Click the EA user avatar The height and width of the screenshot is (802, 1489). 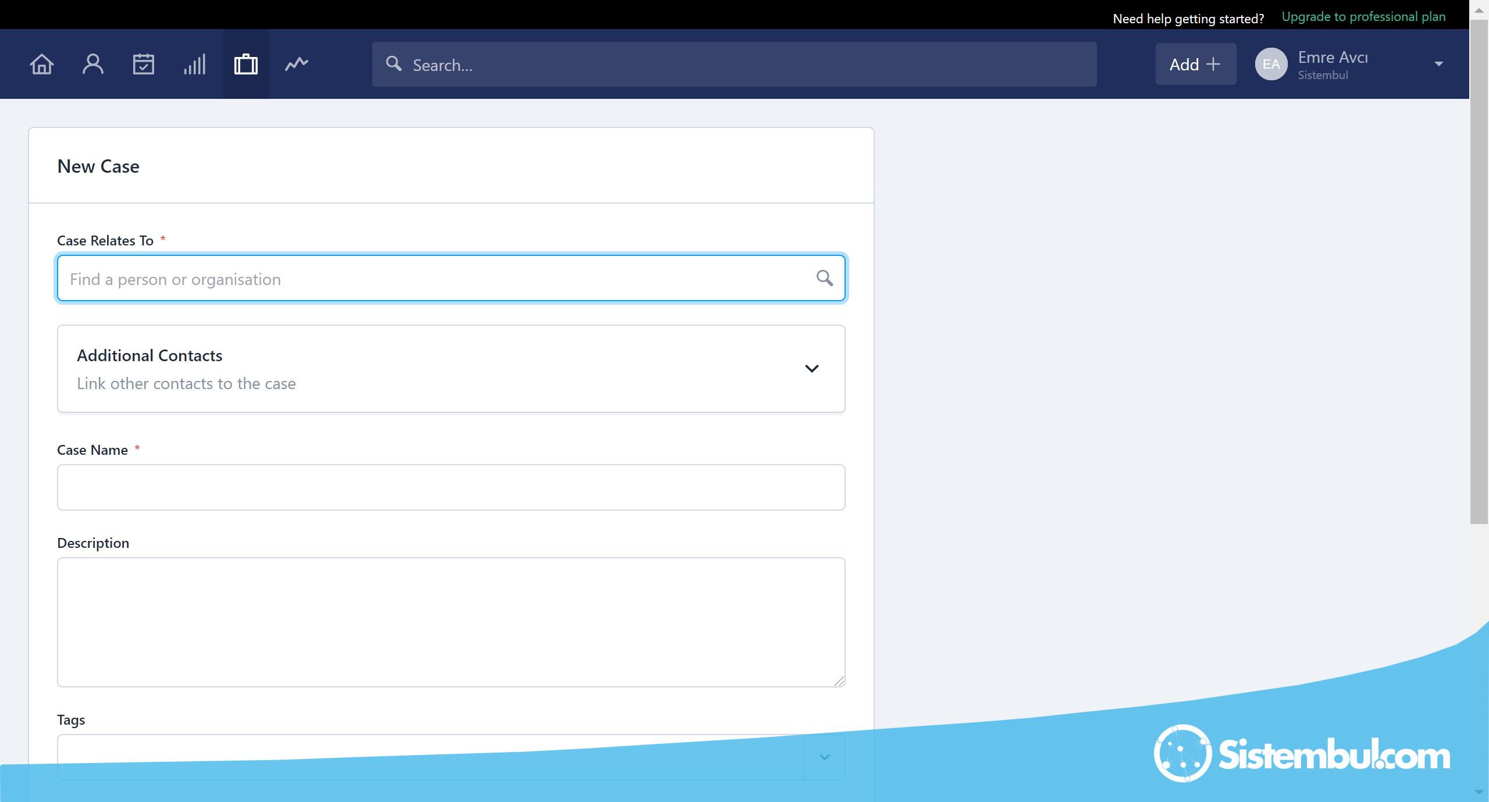tap(1271, 64)
